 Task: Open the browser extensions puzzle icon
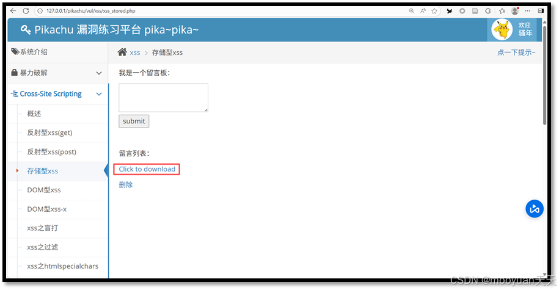[x=488, y=11]
